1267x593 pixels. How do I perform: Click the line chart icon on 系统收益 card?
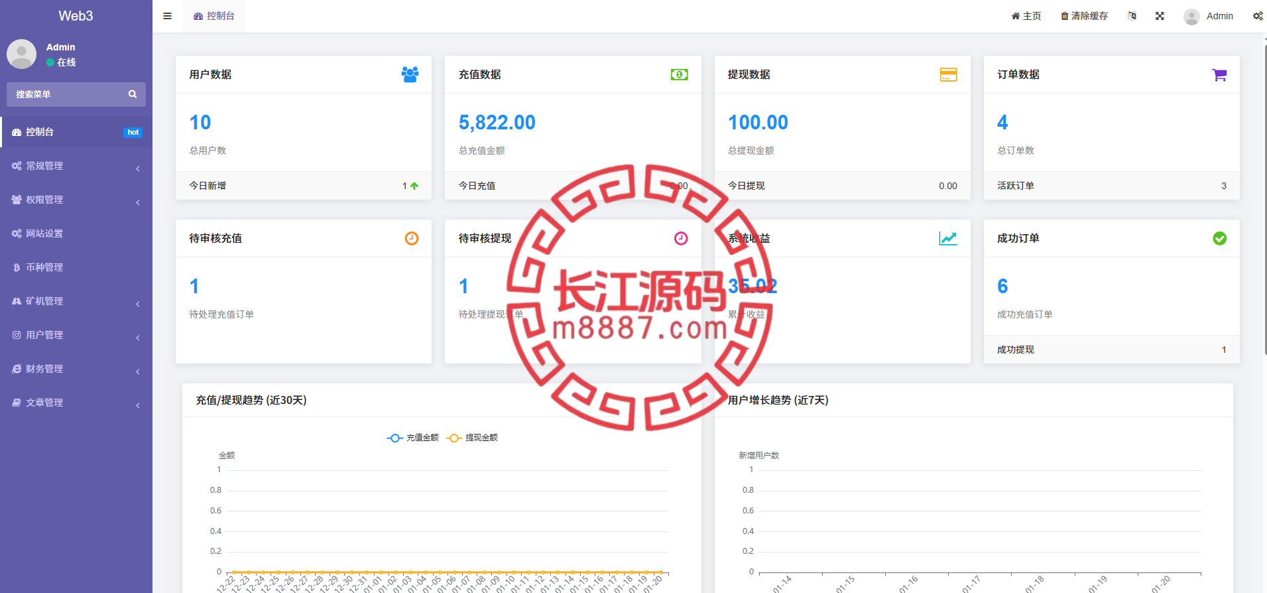click(x=948, y=238)
